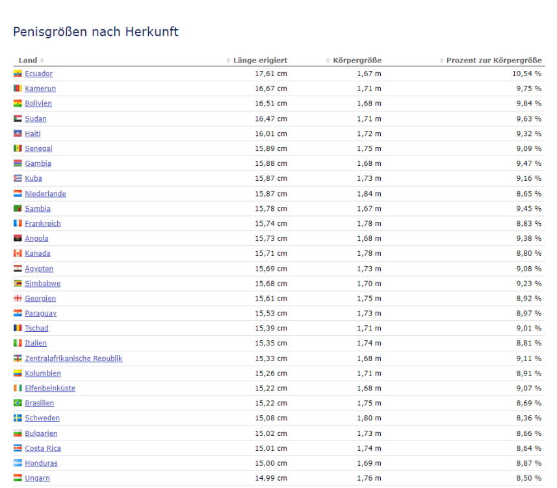
Task: Click the Brasilien flag icon
Action: click(18, 403)
